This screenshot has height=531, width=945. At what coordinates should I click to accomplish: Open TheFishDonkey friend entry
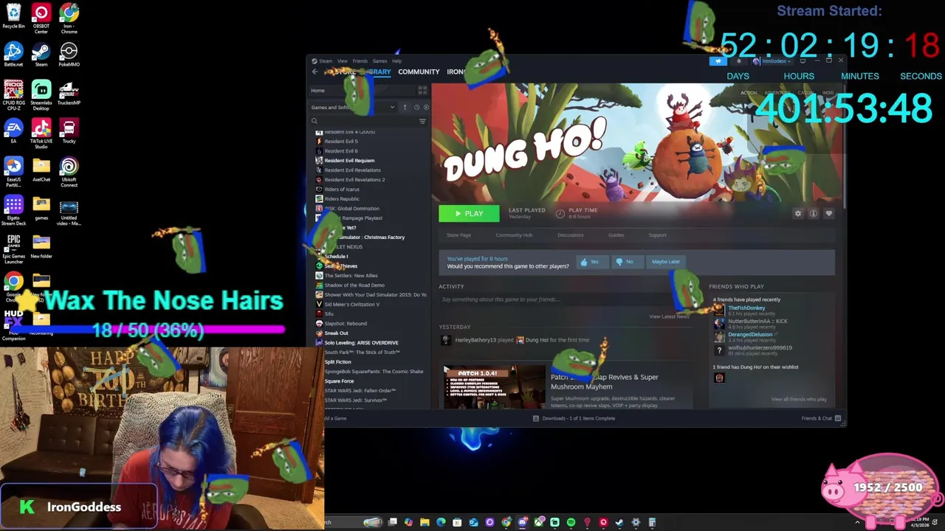(x=746, y=310)
